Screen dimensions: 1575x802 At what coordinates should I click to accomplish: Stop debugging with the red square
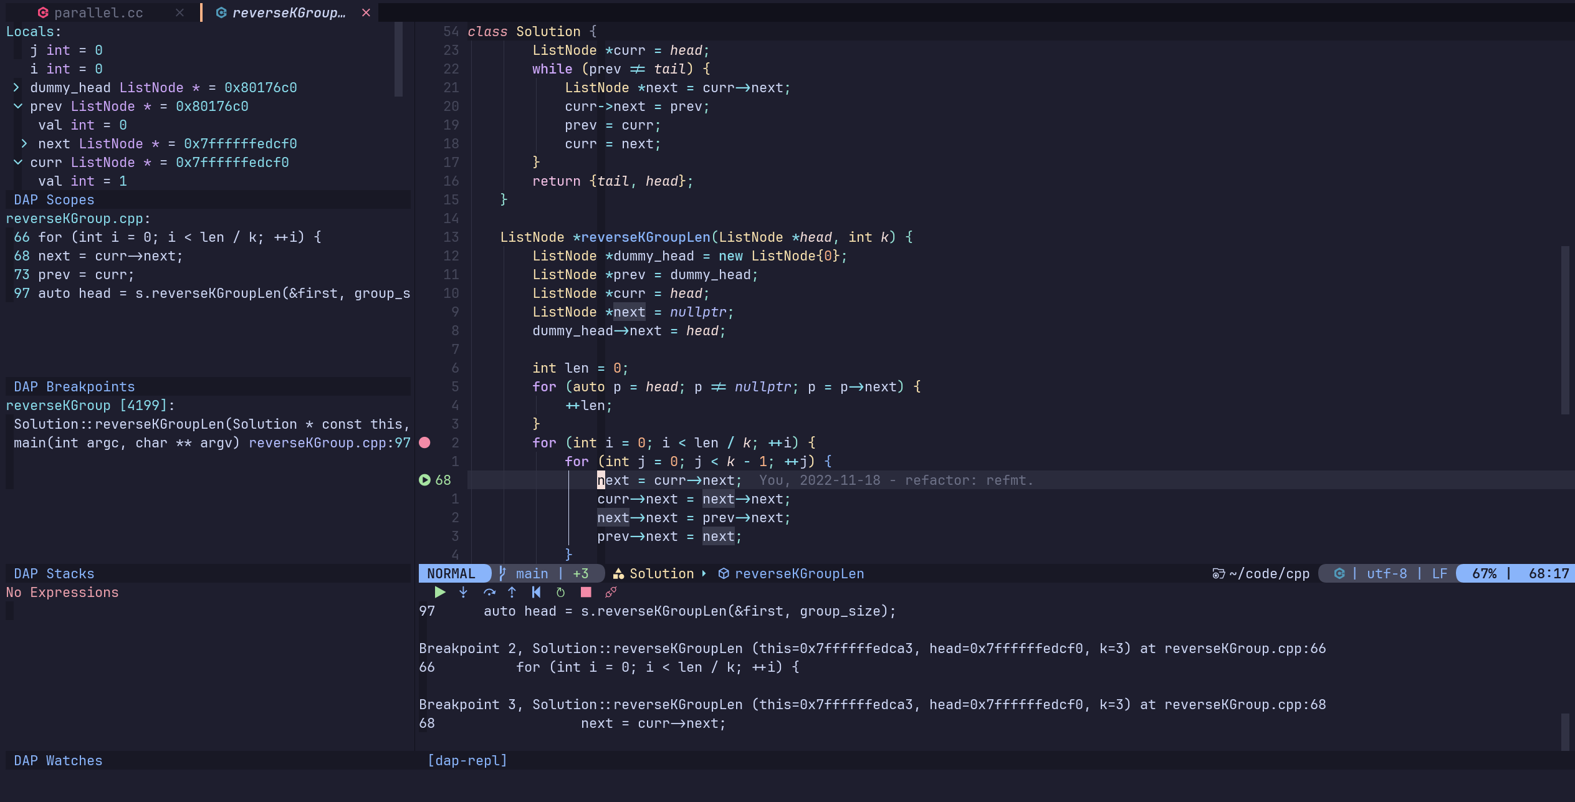coord(586,593)
